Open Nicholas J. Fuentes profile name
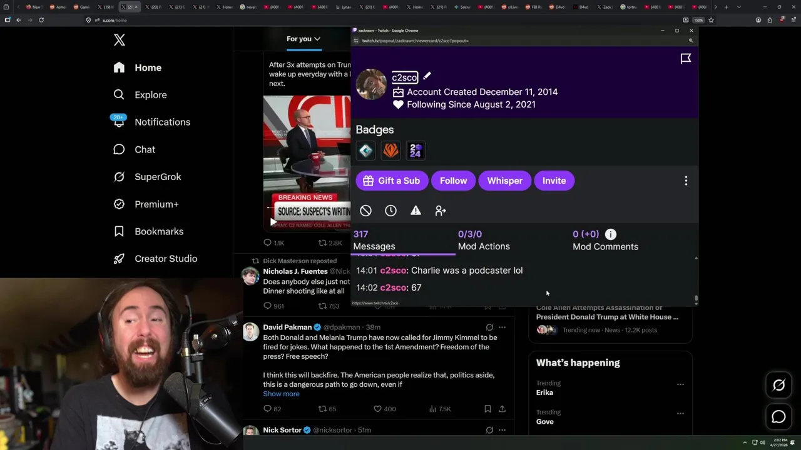Viewport: 801px width, 450px height. [x=295, y=271]
